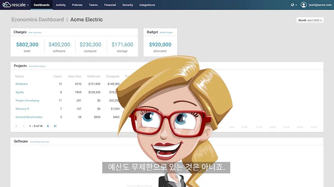The height and width of the screenshot is (187, 334).
Task: Click the $171,600 storage charge
Action: pyautogui.click(x=122, y=44)
